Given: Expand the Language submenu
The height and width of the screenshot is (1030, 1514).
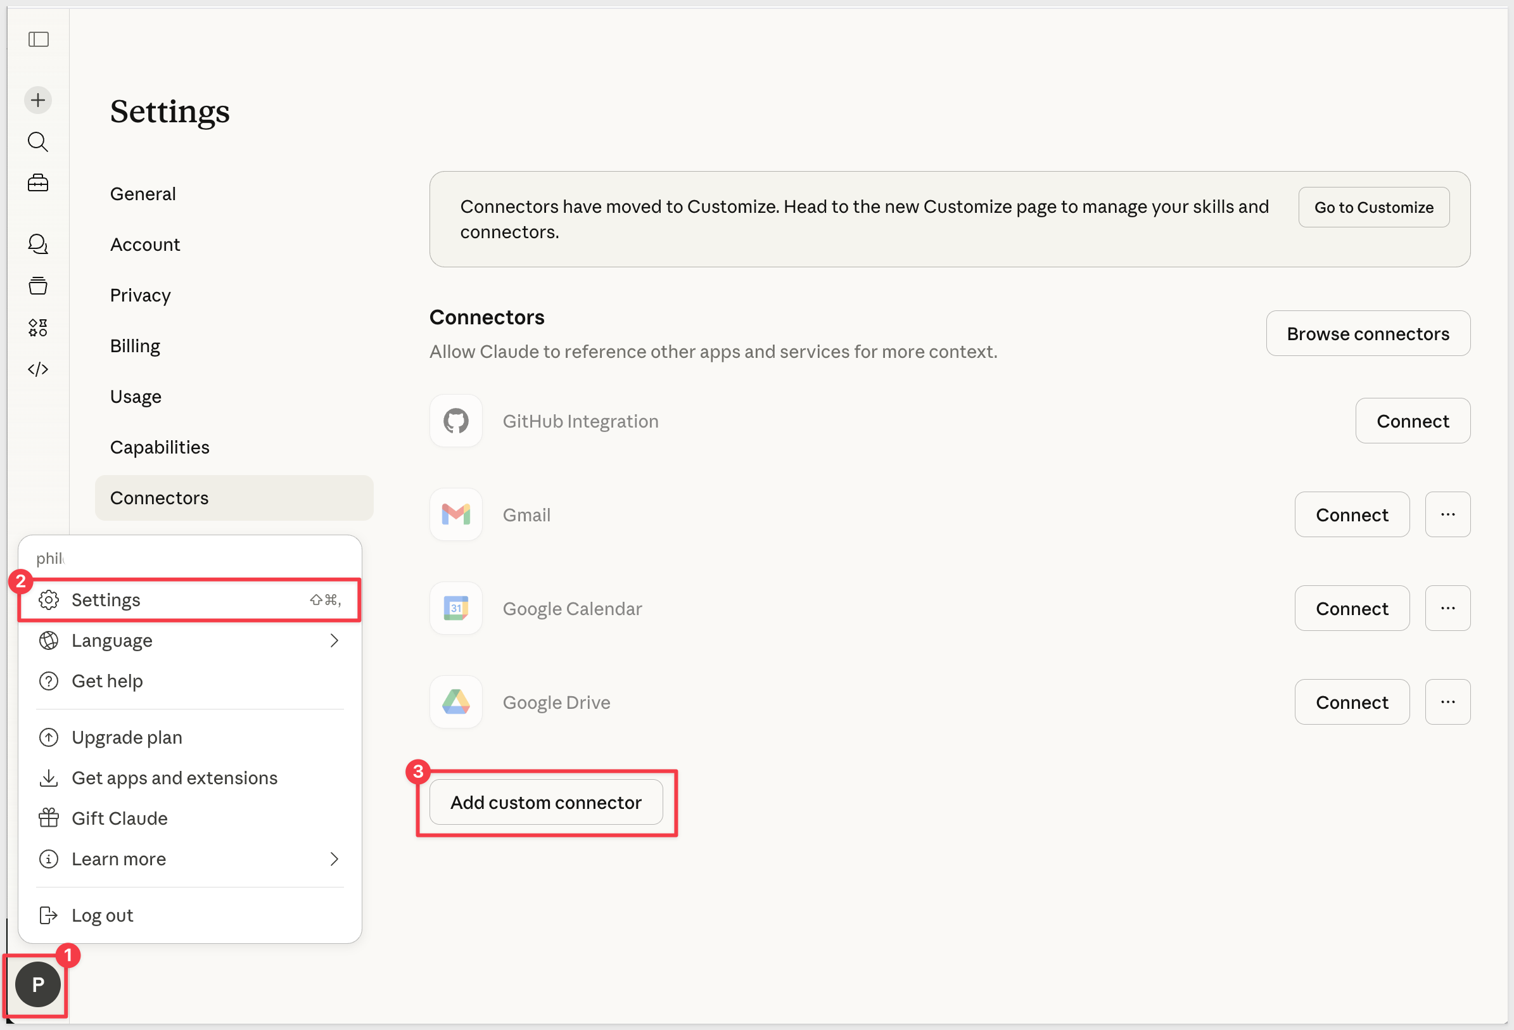Looking at the screenshot, I should [189, 640].
